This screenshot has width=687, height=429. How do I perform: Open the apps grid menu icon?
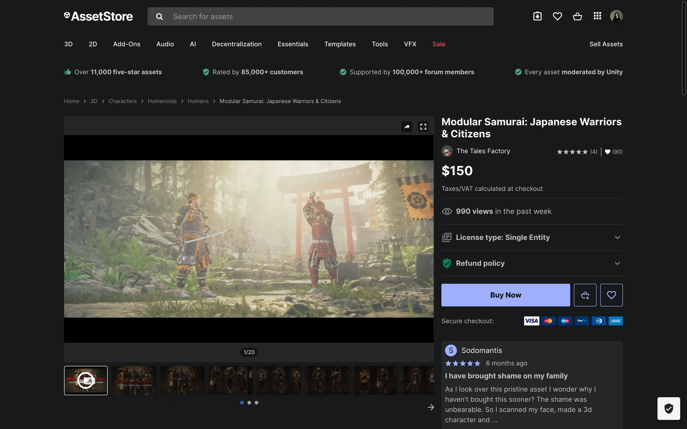[597, 16]
